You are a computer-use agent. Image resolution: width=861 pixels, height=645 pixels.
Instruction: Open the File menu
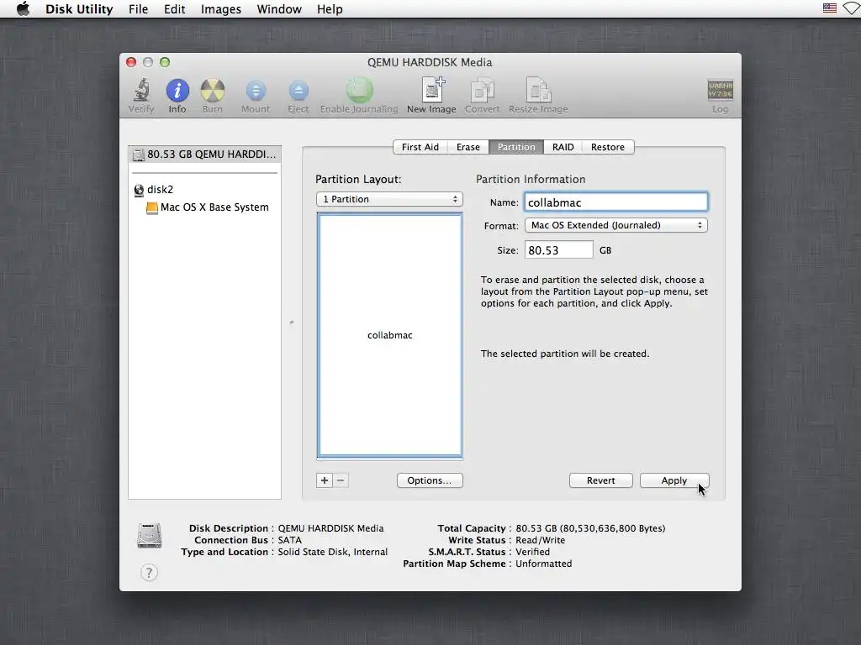point(139,9)
